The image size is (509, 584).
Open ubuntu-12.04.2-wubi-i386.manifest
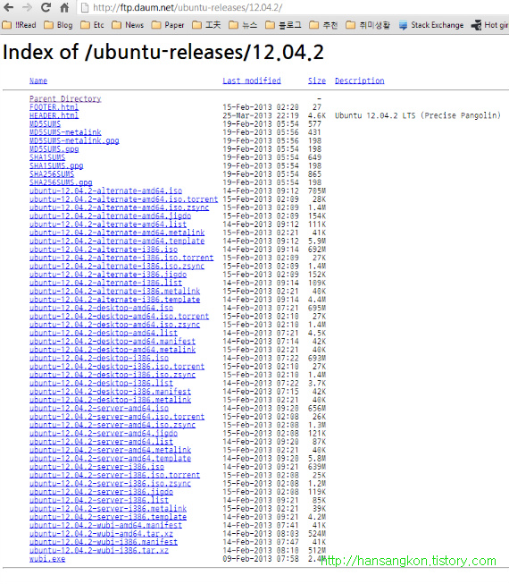click(x=104, y=542)
